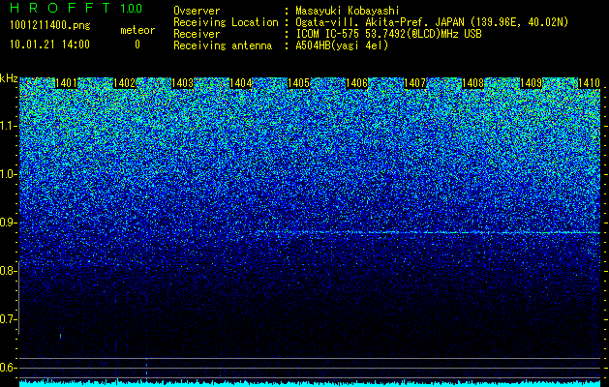Screen dimensions: 609x387
Task: Click the 1410 time marker
Action: click(x=589, y=83)
